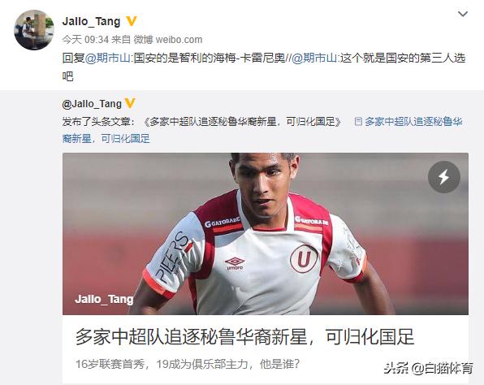Click the article document icon before blue title
The image size is (484, 385).
click(x=358, y=122)
